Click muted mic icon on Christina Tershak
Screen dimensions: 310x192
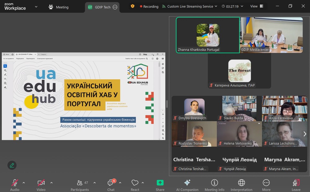click(175, 169)
